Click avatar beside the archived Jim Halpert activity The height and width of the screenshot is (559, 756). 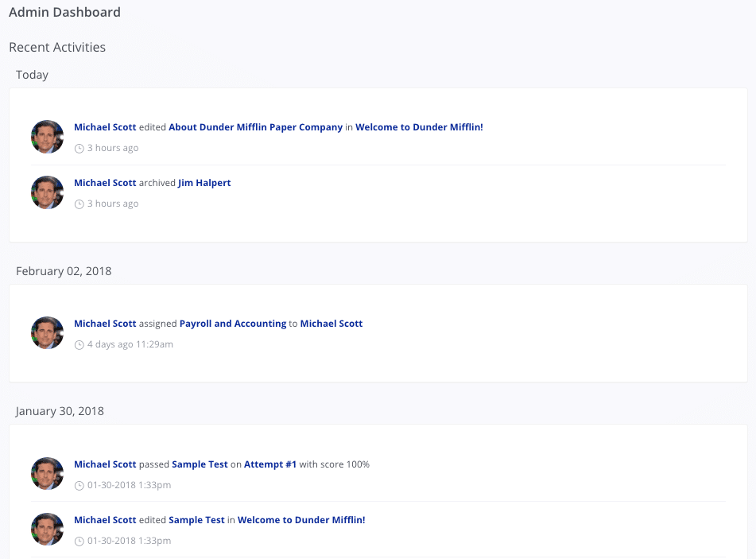pos(47,192)
